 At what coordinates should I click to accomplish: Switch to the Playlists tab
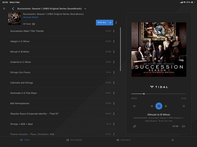click(124, 140)
